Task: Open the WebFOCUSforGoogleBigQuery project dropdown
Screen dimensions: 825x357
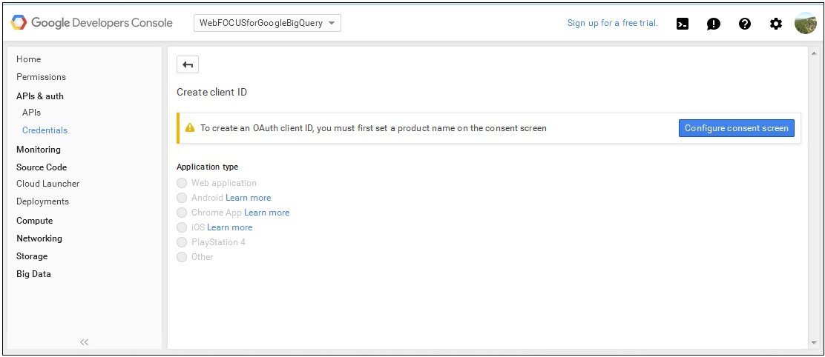Action: click(267, 23)
